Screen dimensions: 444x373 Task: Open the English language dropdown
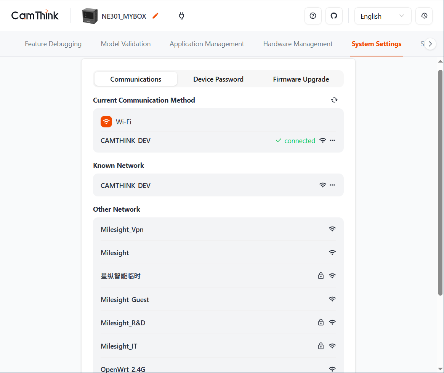[382, 16]
